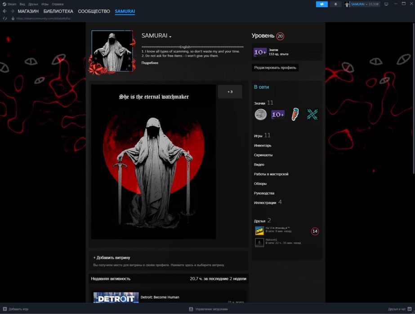
Task: Open friends and chat icon
Action: tap(410, 309)
